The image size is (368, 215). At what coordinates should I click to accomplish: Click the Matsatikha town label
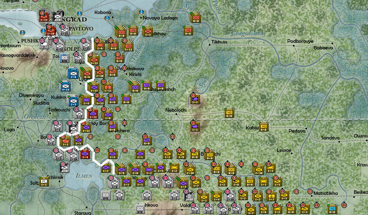326,194
